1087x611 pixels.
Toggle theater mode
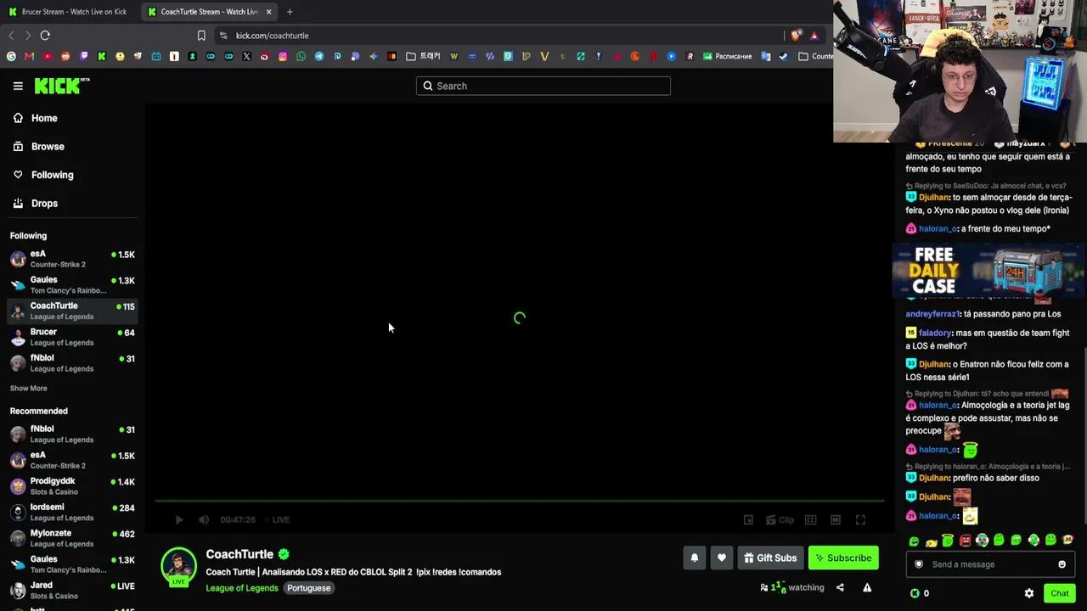pos(836,519)
